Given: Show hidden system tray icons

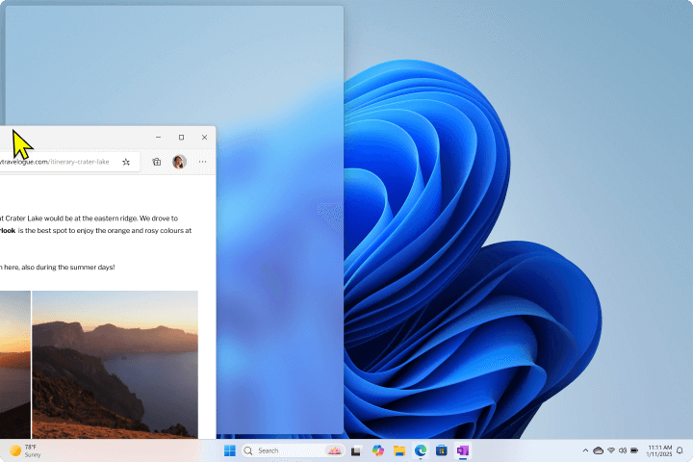Looking at the screenshot, I should pos(585,450).
